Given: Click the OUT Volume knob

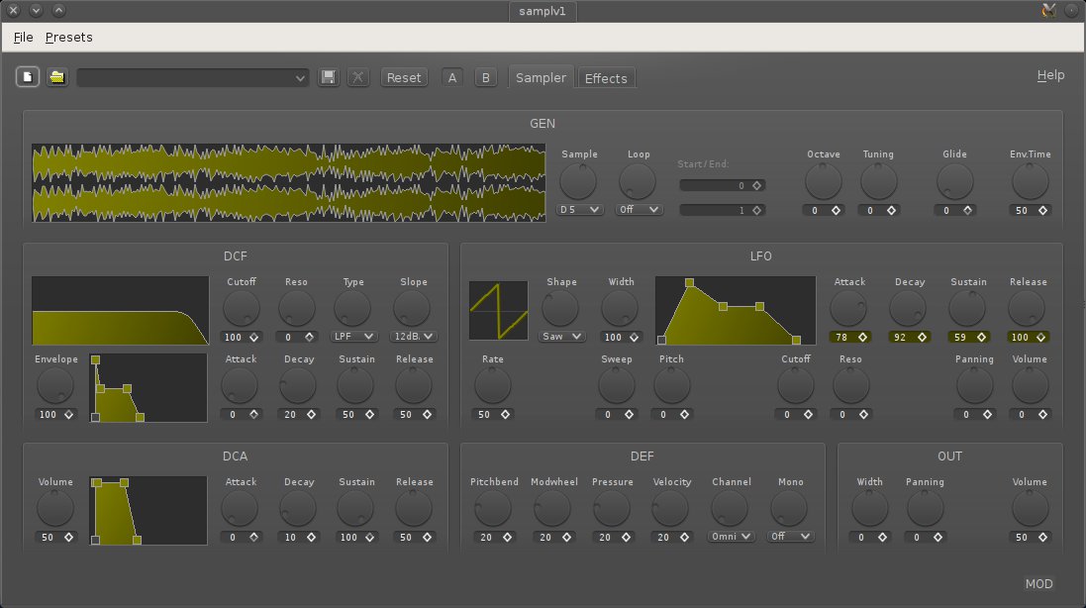Looking at the screenshot, I should pos(1030,509).
